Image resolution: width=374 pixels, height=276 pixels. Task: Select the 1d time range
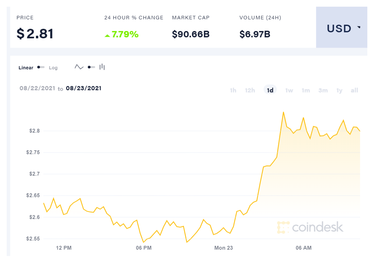tap(270, 90)
